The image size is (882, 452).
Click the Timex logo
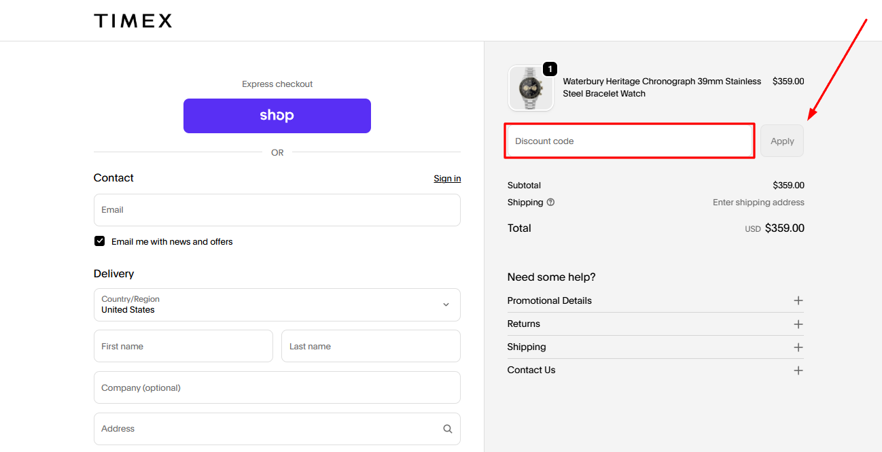point(133,20)
